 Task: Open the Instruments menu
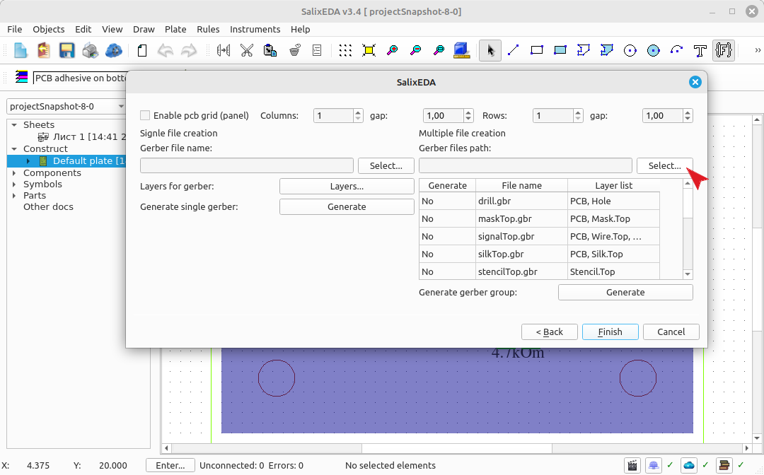pos(255,29)
